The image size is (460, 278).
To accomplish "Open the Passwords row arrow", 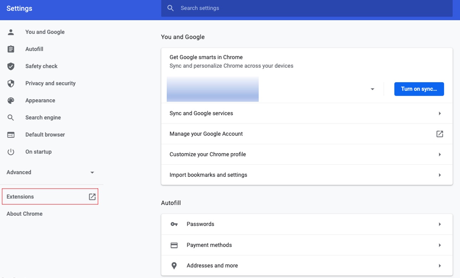I will coord(440,224).
